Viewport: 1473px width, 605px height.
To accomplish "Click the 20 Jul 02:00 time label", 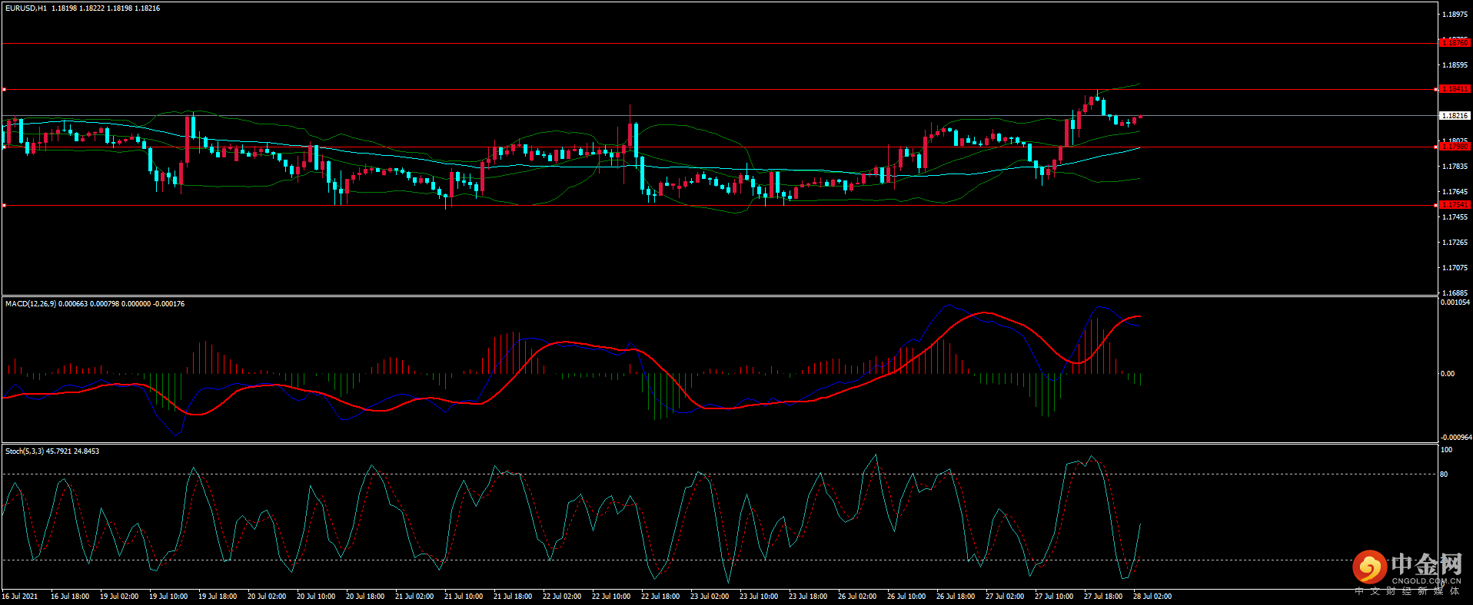I will pos(266,597).
